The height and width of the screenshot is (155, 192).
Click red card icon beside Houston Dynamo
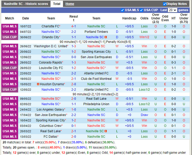(38, 84)
